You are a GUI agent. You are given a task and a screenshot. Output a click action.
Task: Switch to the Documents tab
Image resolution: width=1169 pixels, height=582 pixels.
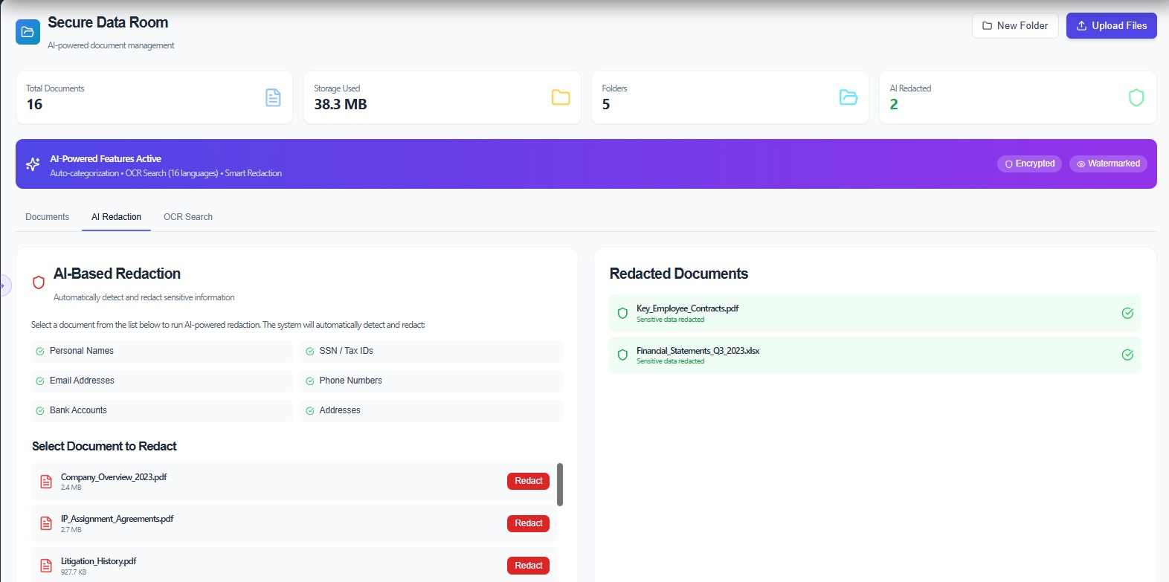pyautogui.click(x=47, y=217)
